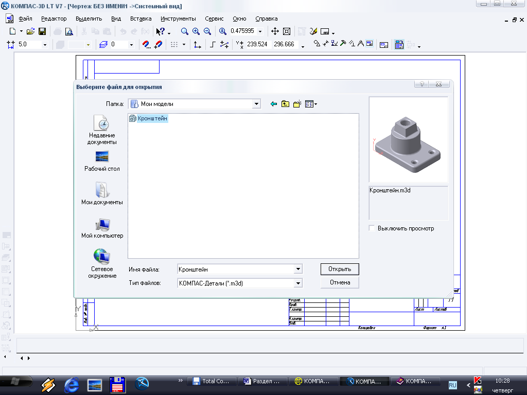Open the Справка menu
Screen dimensions: 527x395
click(x=267, y=19)
